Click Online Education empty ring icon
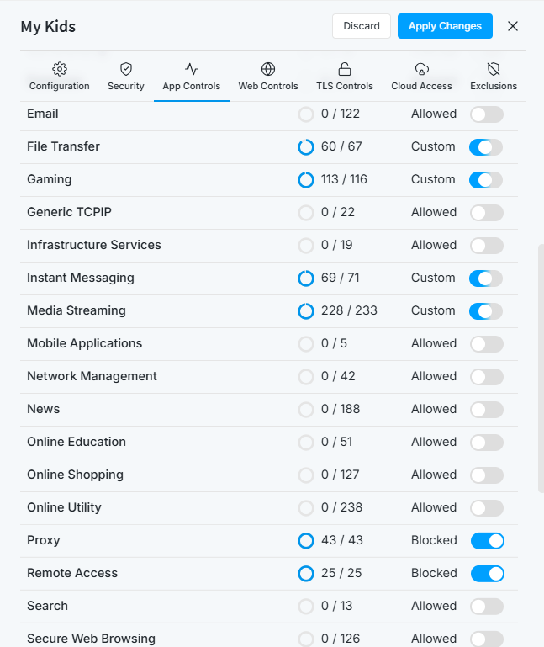544x647 pixels. pos(306,443)
